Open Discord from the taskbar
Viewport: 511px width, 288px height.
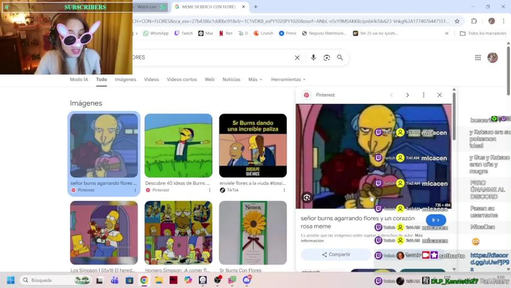pos(247,280)
